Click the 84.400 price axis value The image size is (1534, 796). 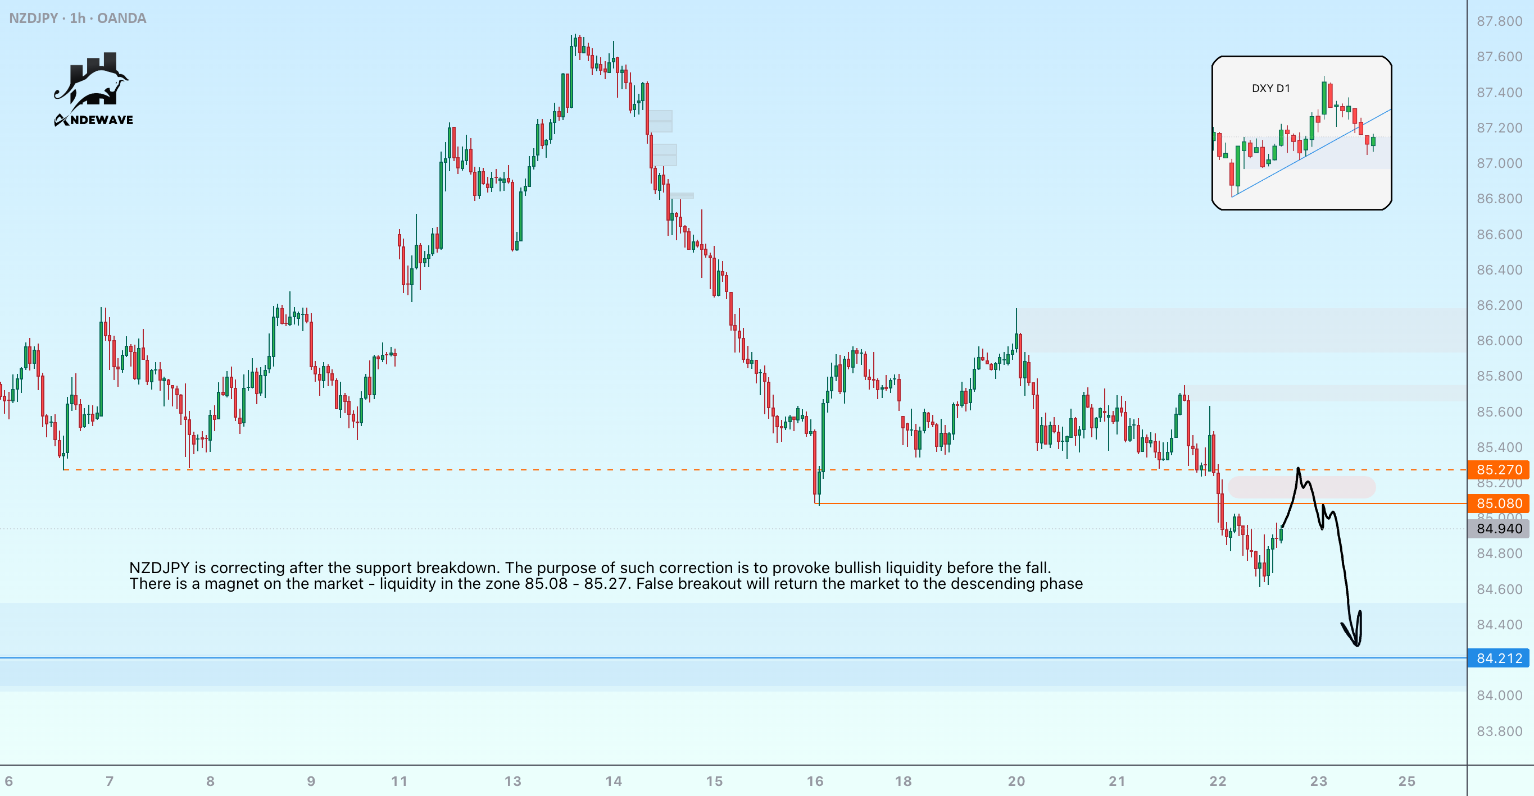[1499, 625]
